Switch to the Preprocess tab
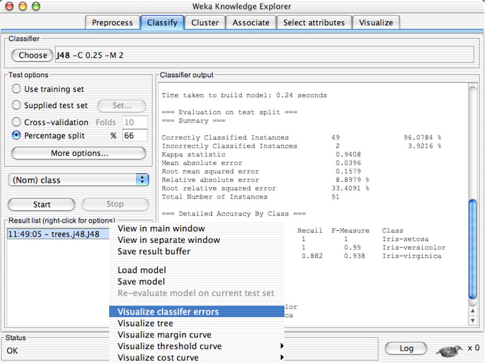485x363 pixels. click(112, 23)
